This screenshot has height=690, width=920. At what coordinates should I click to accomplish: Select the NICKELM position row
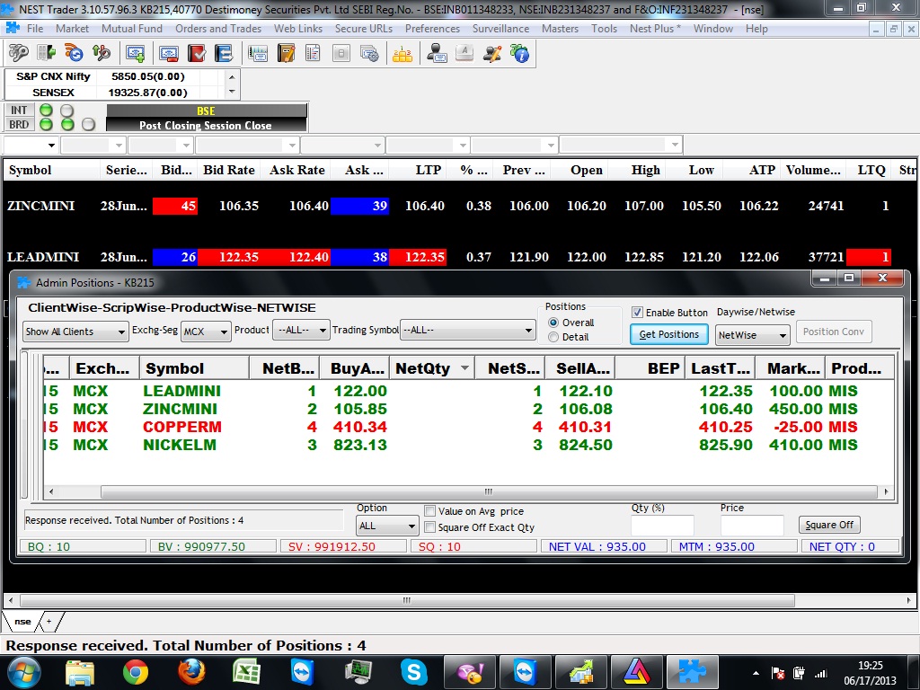[x=467, y=445]
